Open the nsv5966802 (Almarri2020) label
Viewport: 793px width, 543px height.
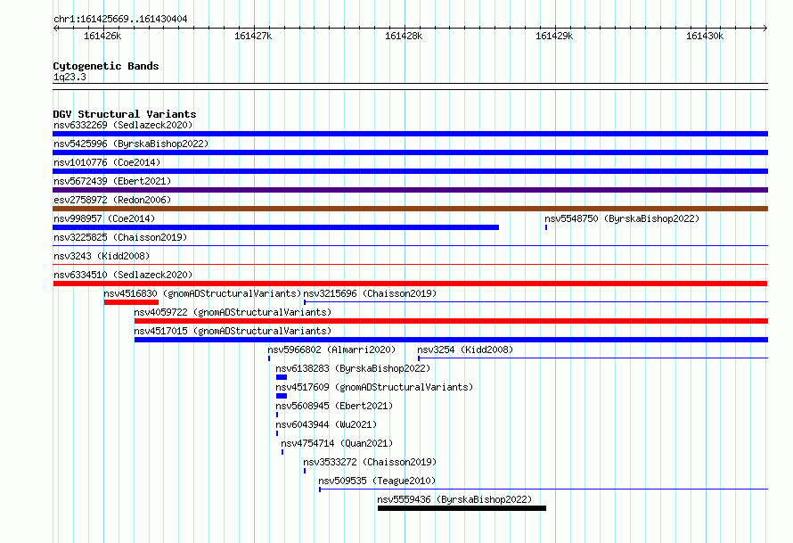click(331, 350)
